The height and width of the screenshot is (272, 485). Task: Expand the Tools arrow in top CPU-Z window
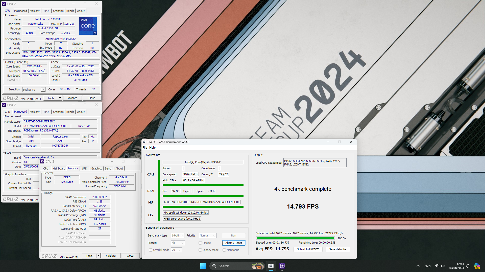(x=60, y=98)
